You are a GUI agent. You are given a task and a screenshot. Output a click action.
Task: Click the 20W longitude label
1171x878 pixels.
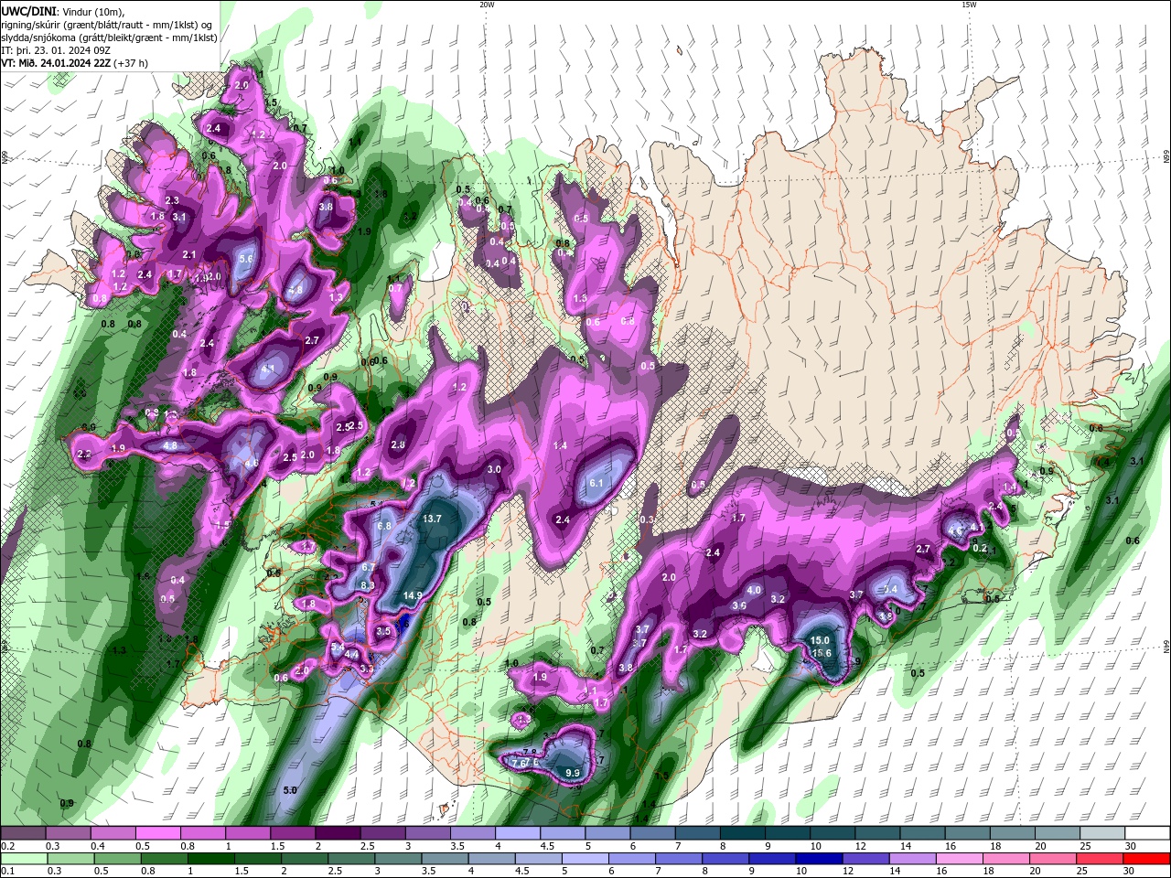coord(487,5)
